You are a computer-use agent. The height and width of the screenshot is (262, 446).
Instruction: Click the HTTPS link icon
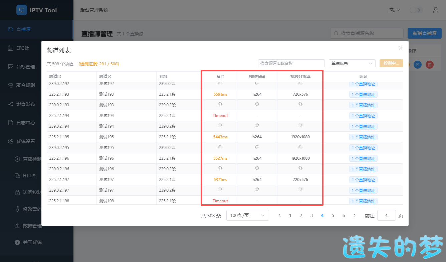click(17, 176)
